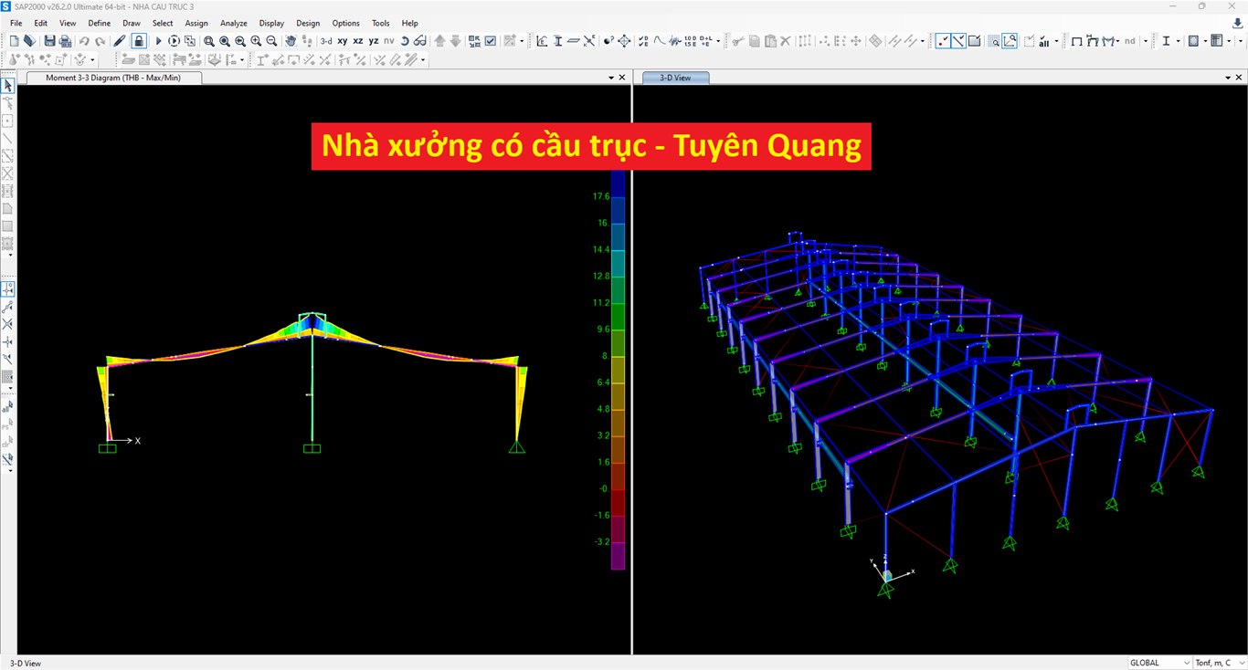Select the pointer tool in left sidebar
This screenshot has height=670, width=1248.
point(8,86)
